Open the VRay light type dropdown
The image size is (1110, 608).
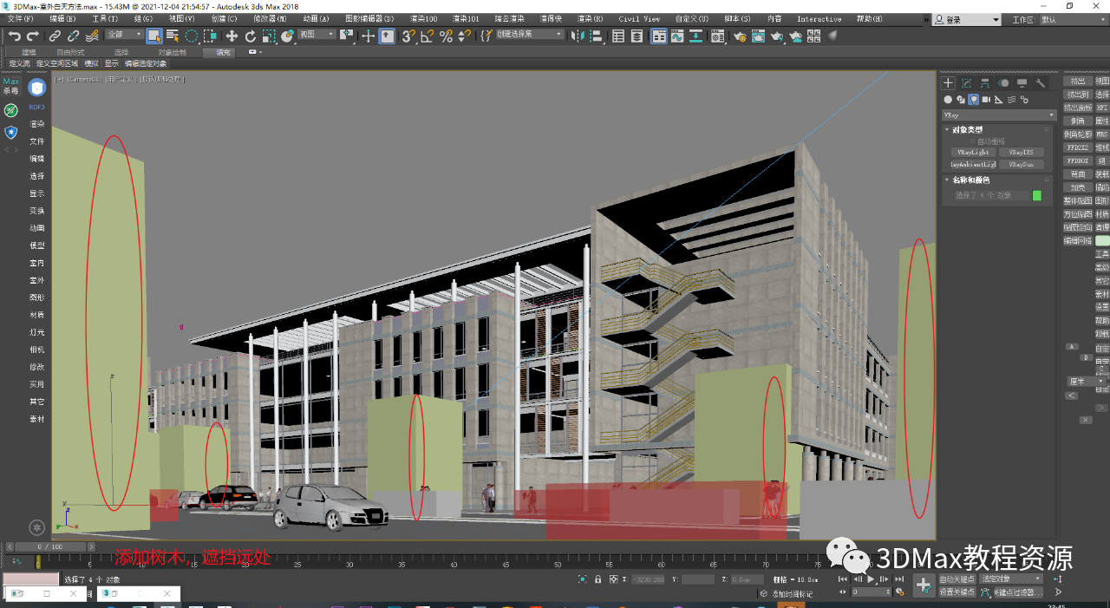(999, 114)
